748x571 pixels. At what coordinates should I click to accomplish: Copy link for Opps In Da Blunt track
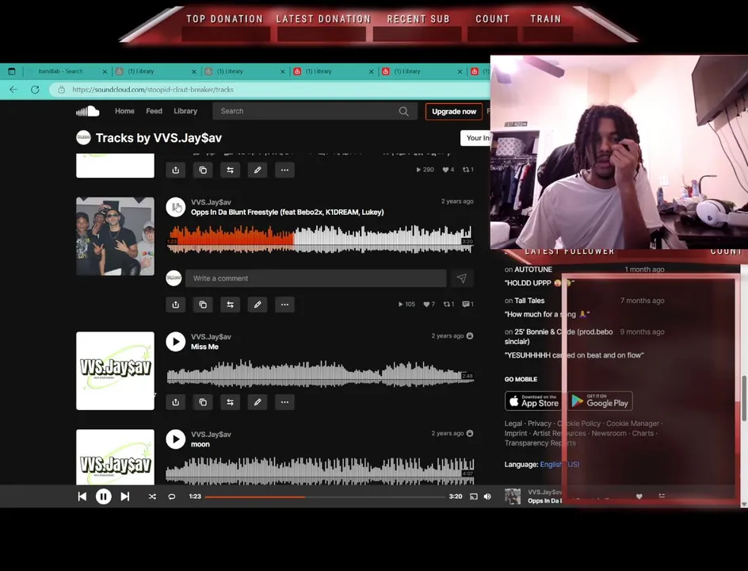click(203, 305)
